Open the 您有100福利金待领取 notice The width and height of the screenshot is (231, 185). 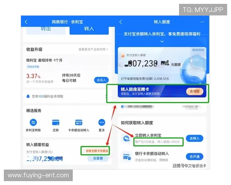(x=67, y=96)
